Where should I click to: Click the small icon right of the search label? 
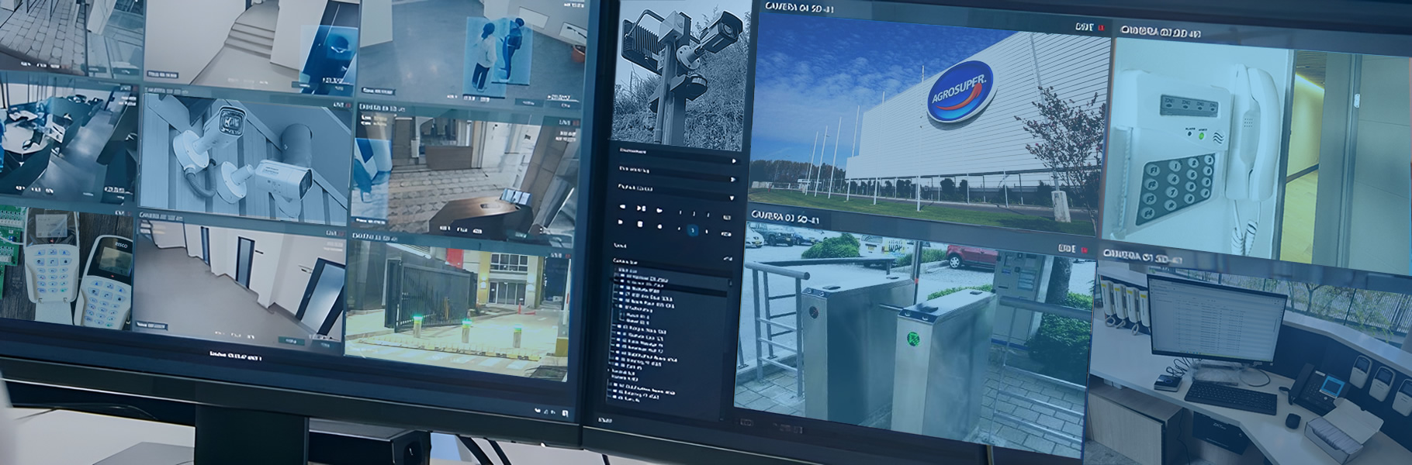[x=727, y=259]
